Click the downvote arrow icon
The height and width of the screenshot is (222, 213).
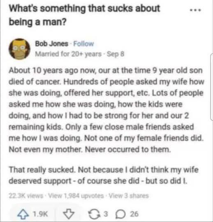click(69, 214)
